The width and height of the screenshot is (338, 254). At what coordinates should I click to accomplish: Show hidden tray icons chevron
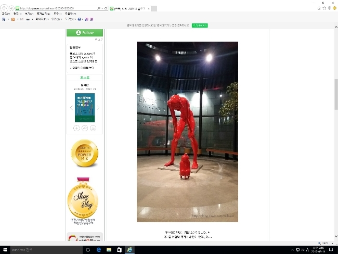(x=292, y=250)
